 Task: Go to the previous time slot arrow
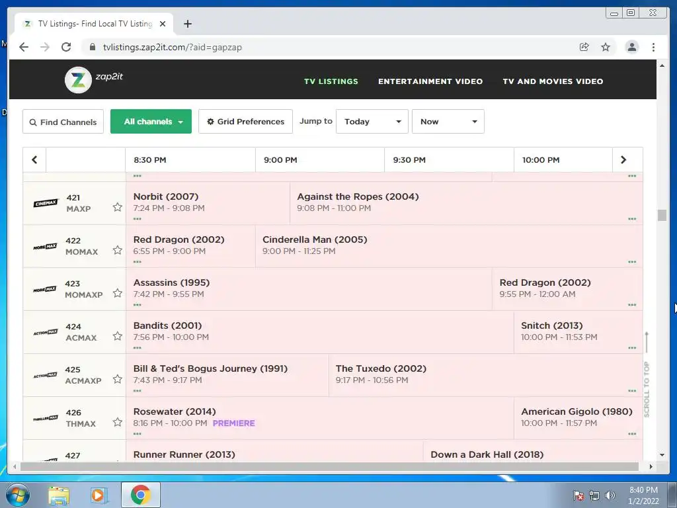(x=34, y=160)
